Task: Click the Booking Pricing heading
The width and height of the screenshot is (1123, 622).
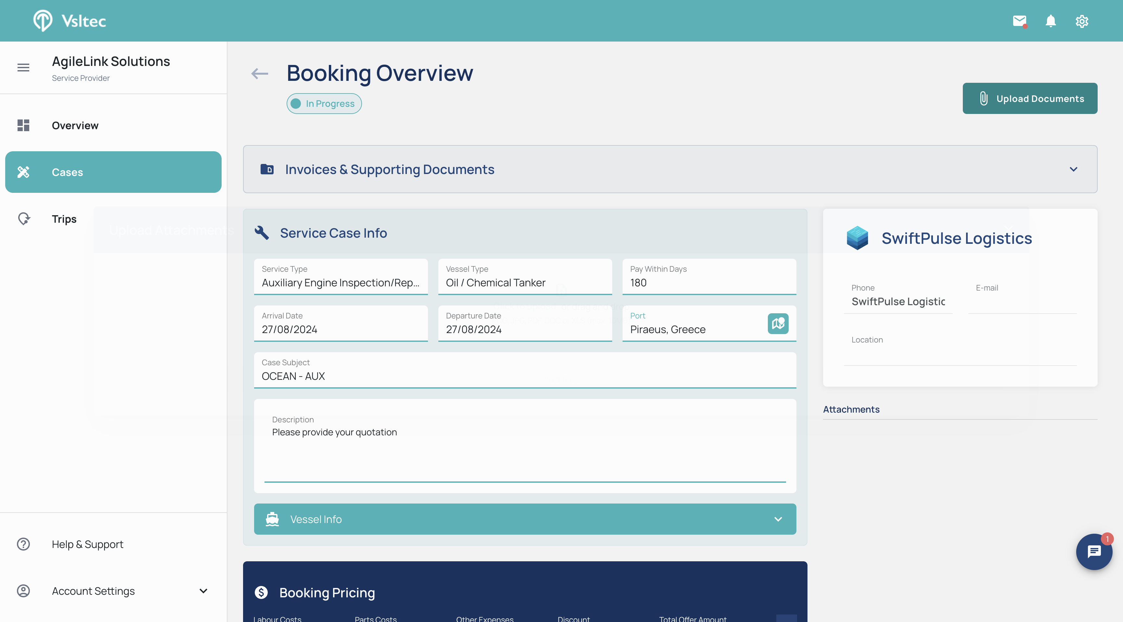Action: (x=327, y=592)
